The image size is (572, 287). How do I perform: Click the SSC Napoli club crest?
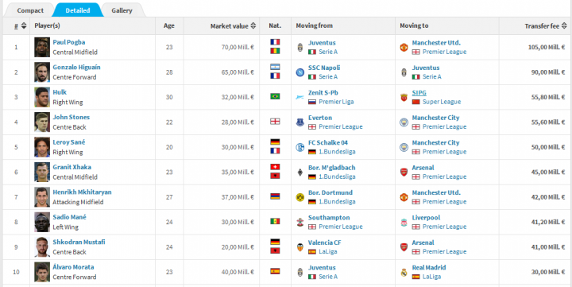coord(300,72)
